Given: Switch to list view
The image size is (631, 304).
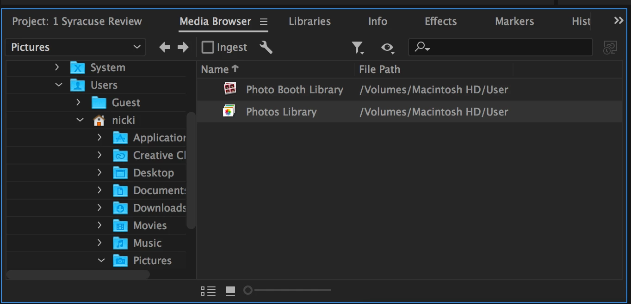Looking at the screenshot, I should point(208,291).
